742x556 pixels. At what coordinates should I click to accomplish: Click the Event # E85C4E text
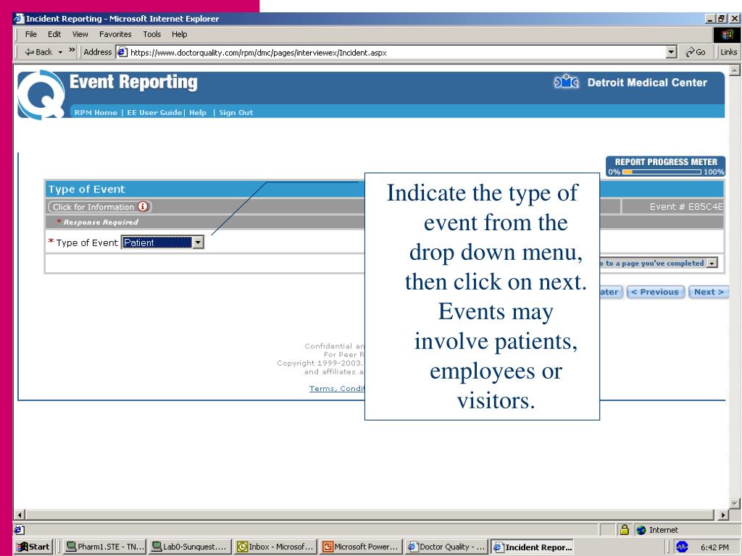point(686,206)
